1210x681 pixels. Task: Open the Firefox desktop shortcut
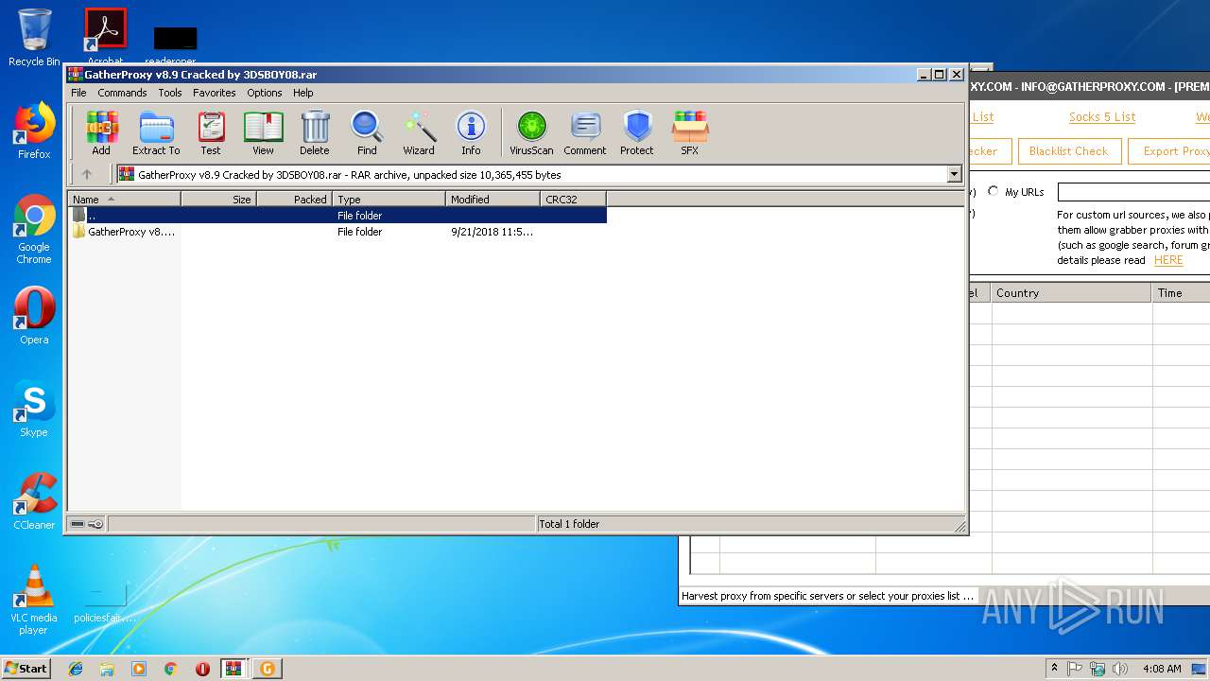click(34, 131)
